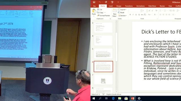Select slide 5 thumbnail
Screen dimensions: 181x101
coord(103,54)
